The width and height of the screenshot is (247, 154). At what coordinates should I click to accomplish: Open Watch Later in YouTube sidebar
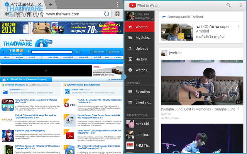pyautogui.click(x=139, y=70)
